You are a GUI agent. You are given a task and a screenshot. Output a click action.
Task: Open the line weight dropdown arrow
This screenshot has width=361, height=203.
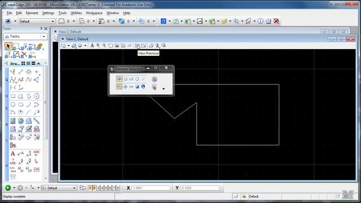114,21
